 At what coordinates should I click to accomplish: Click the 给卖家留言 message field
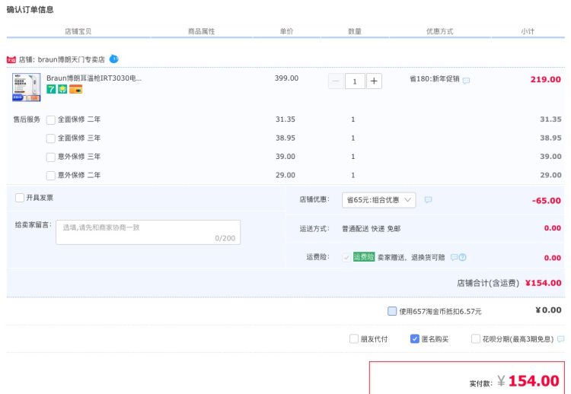point(148,232)
